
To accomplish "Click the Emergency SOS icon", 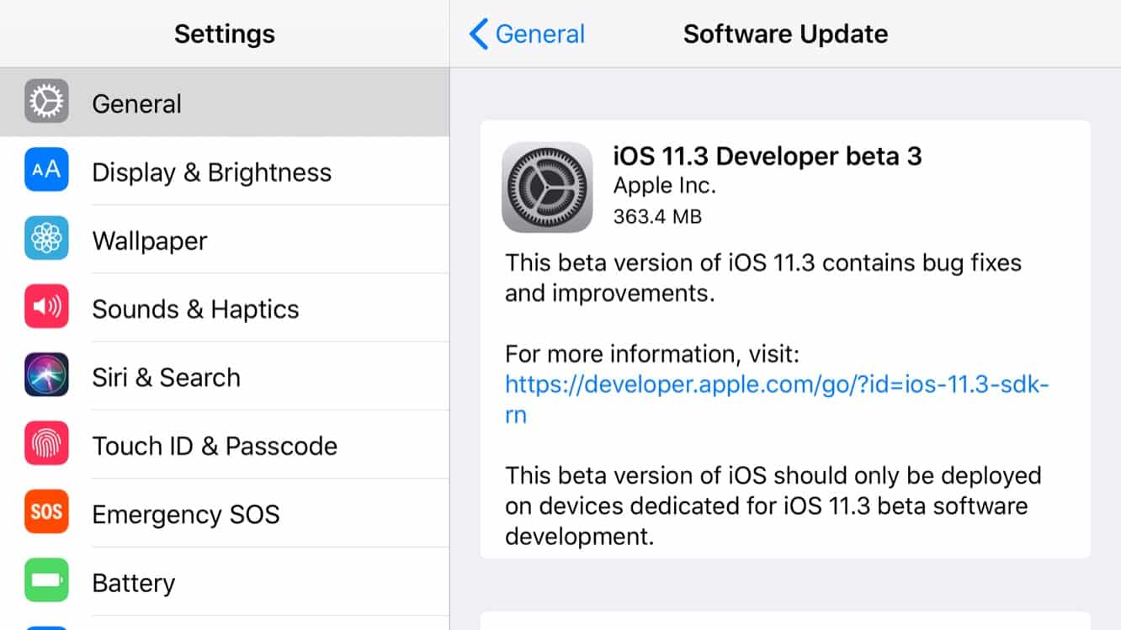I will pyautogui.click(x=46, y=513).
